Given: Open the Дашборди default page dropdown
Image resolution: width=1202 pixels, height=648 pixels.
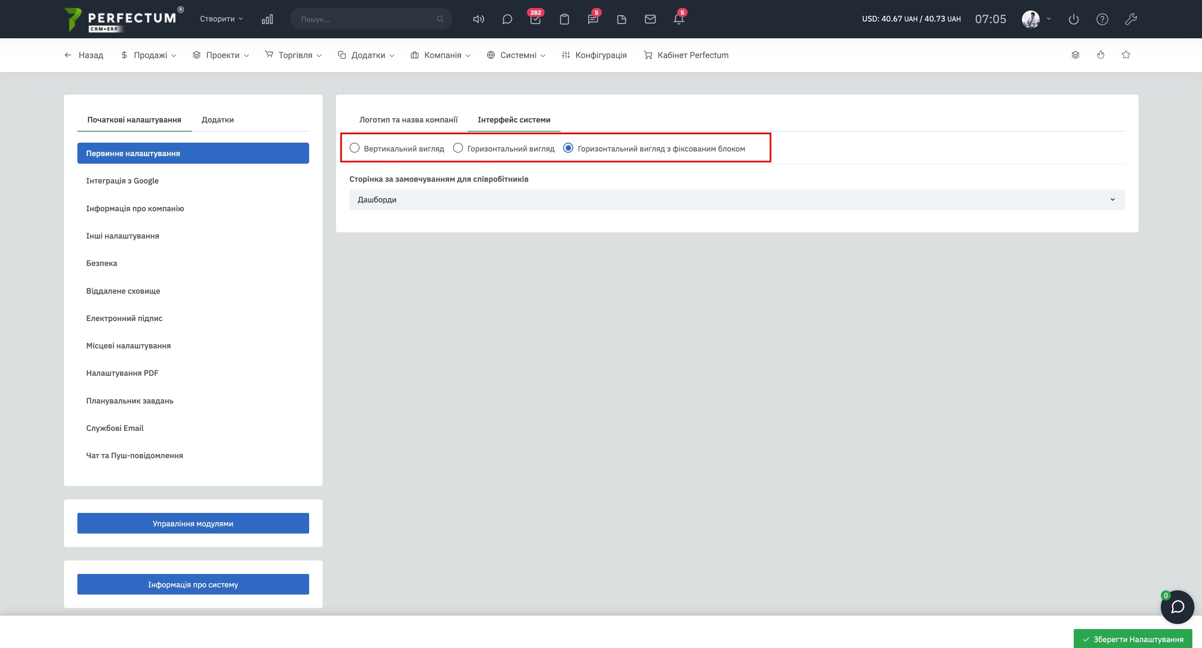Looking at the screenshot, I should (x=736, y=199).
